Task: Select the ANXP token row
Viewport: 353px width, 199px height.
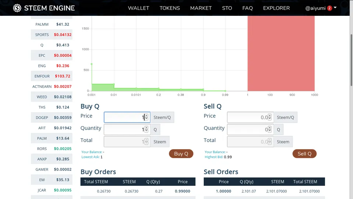Action: [51, 159]
